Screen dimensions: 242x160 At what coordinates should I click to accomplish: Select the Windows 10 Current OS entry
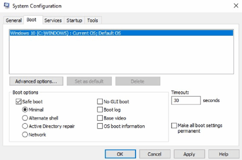click(x=121, y=33)
